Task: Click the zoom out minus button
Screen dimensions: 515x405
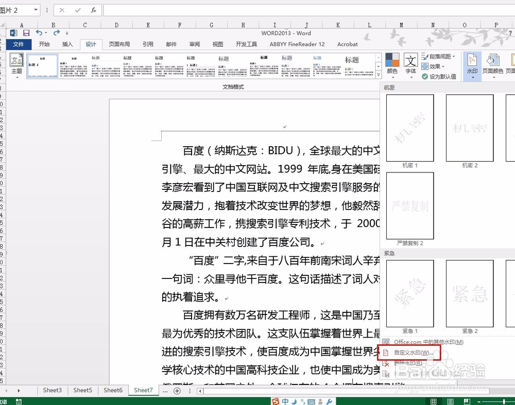Action: pos(479,401)
